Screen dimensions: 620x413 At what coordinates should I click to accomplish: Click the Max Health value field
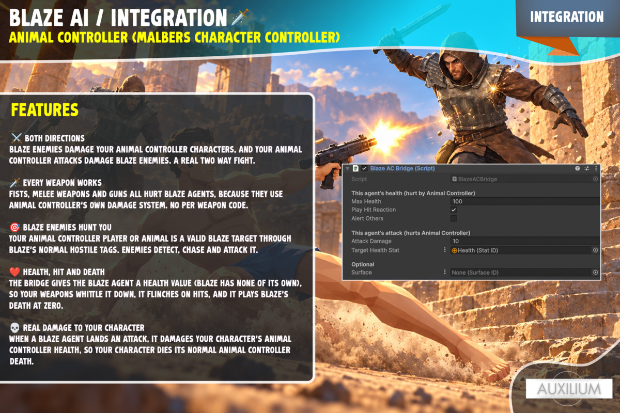point(525,201)
